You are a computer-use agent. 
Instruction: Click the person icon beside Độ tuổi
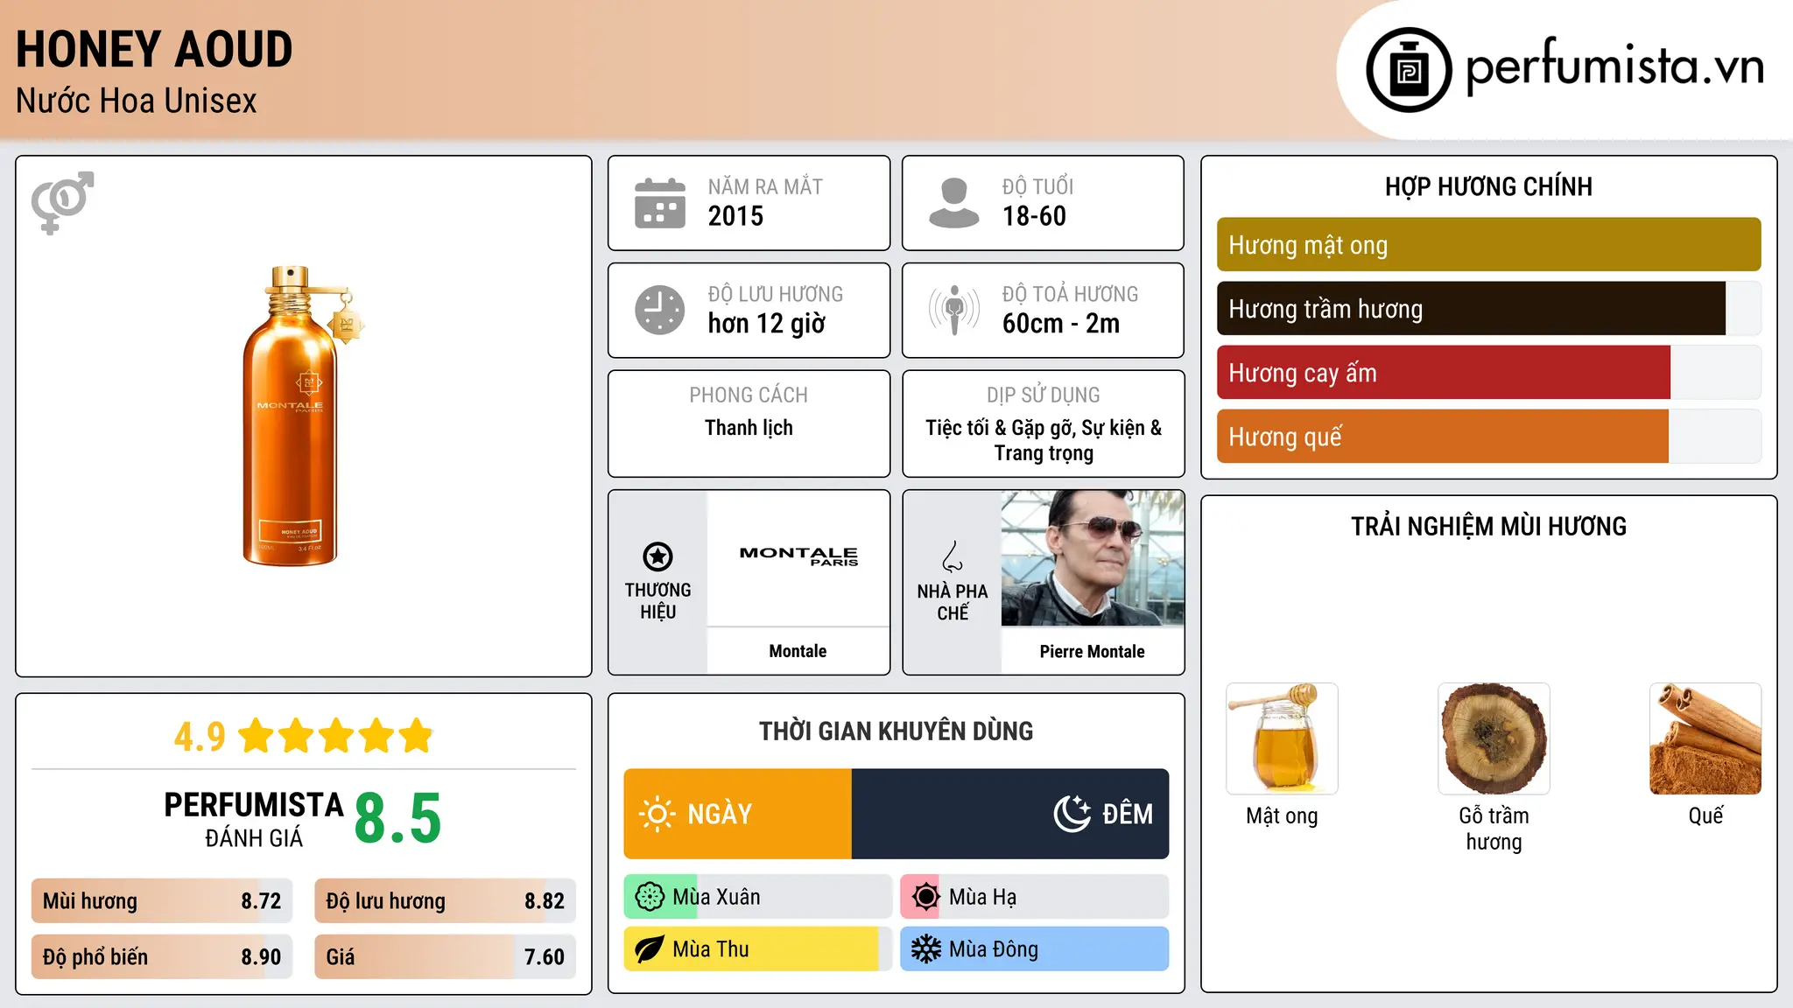(x=954, y=203)
